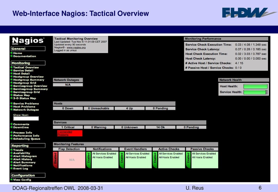Click the 14 Ok services cell
278x192 pixels.
click(160, 127)
